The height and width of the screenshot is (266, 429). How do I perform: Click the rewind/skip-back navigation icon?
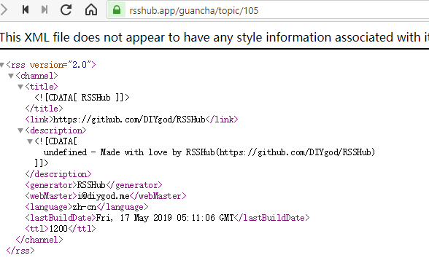click(26, 10)
